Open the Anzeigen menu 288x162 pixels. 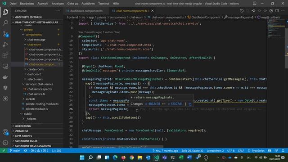tap(58, 4)
